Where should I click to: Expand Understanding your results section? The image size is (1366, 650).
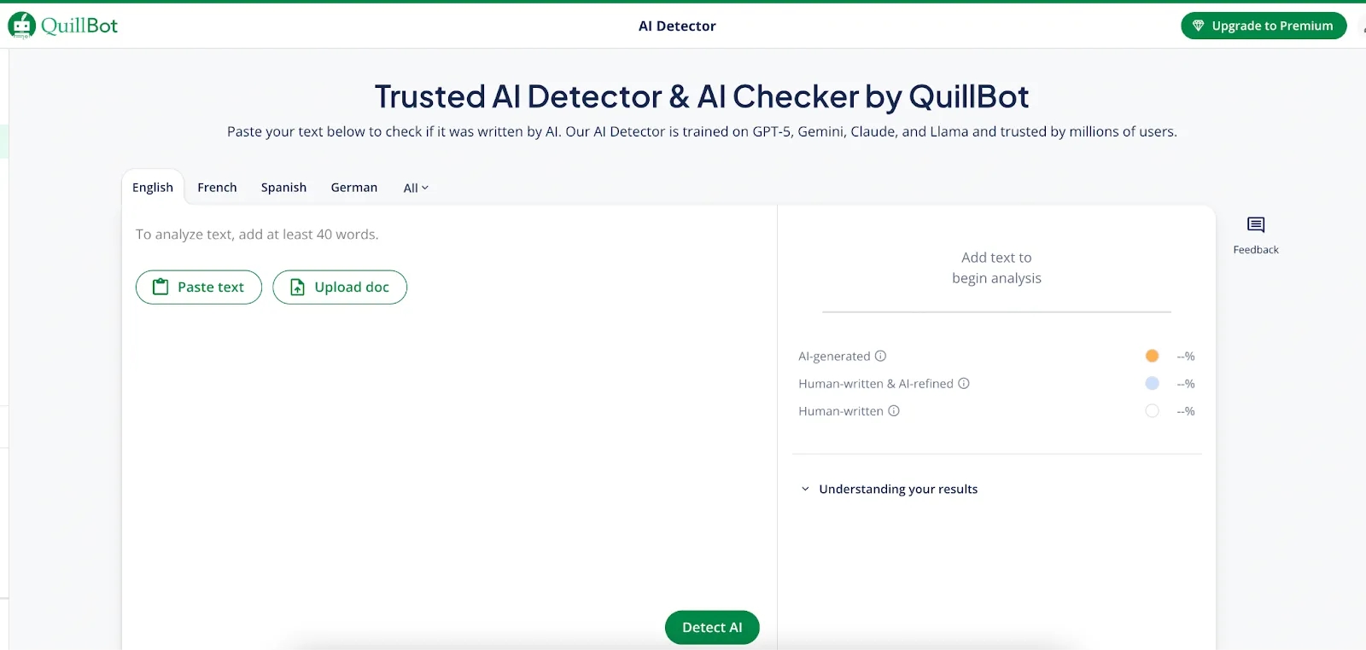(x=897, y=489)
